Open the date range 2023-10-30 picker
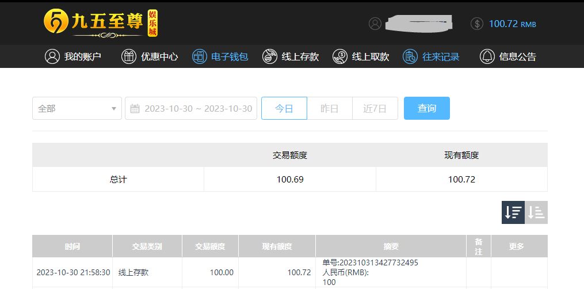 pyautogui.click(x=191, y=108)
